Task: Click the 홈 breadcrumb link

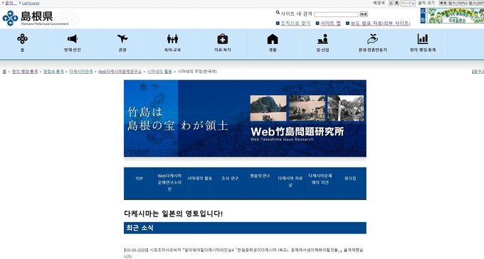Action: point(4,72)
